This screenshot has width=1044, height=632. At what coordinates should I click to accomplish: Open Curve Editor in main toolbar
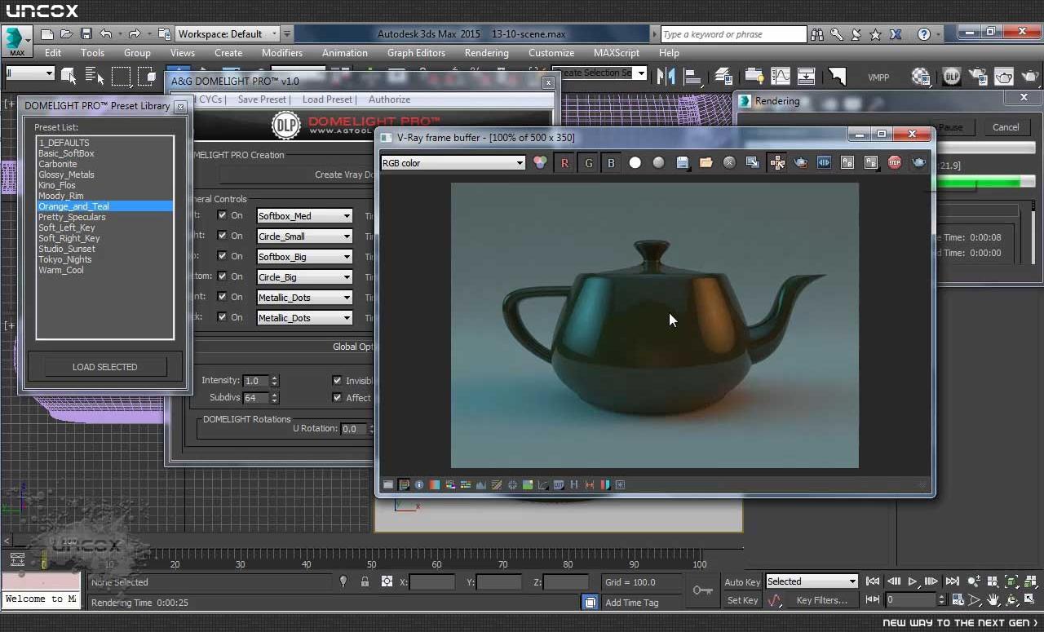(781, 77)
